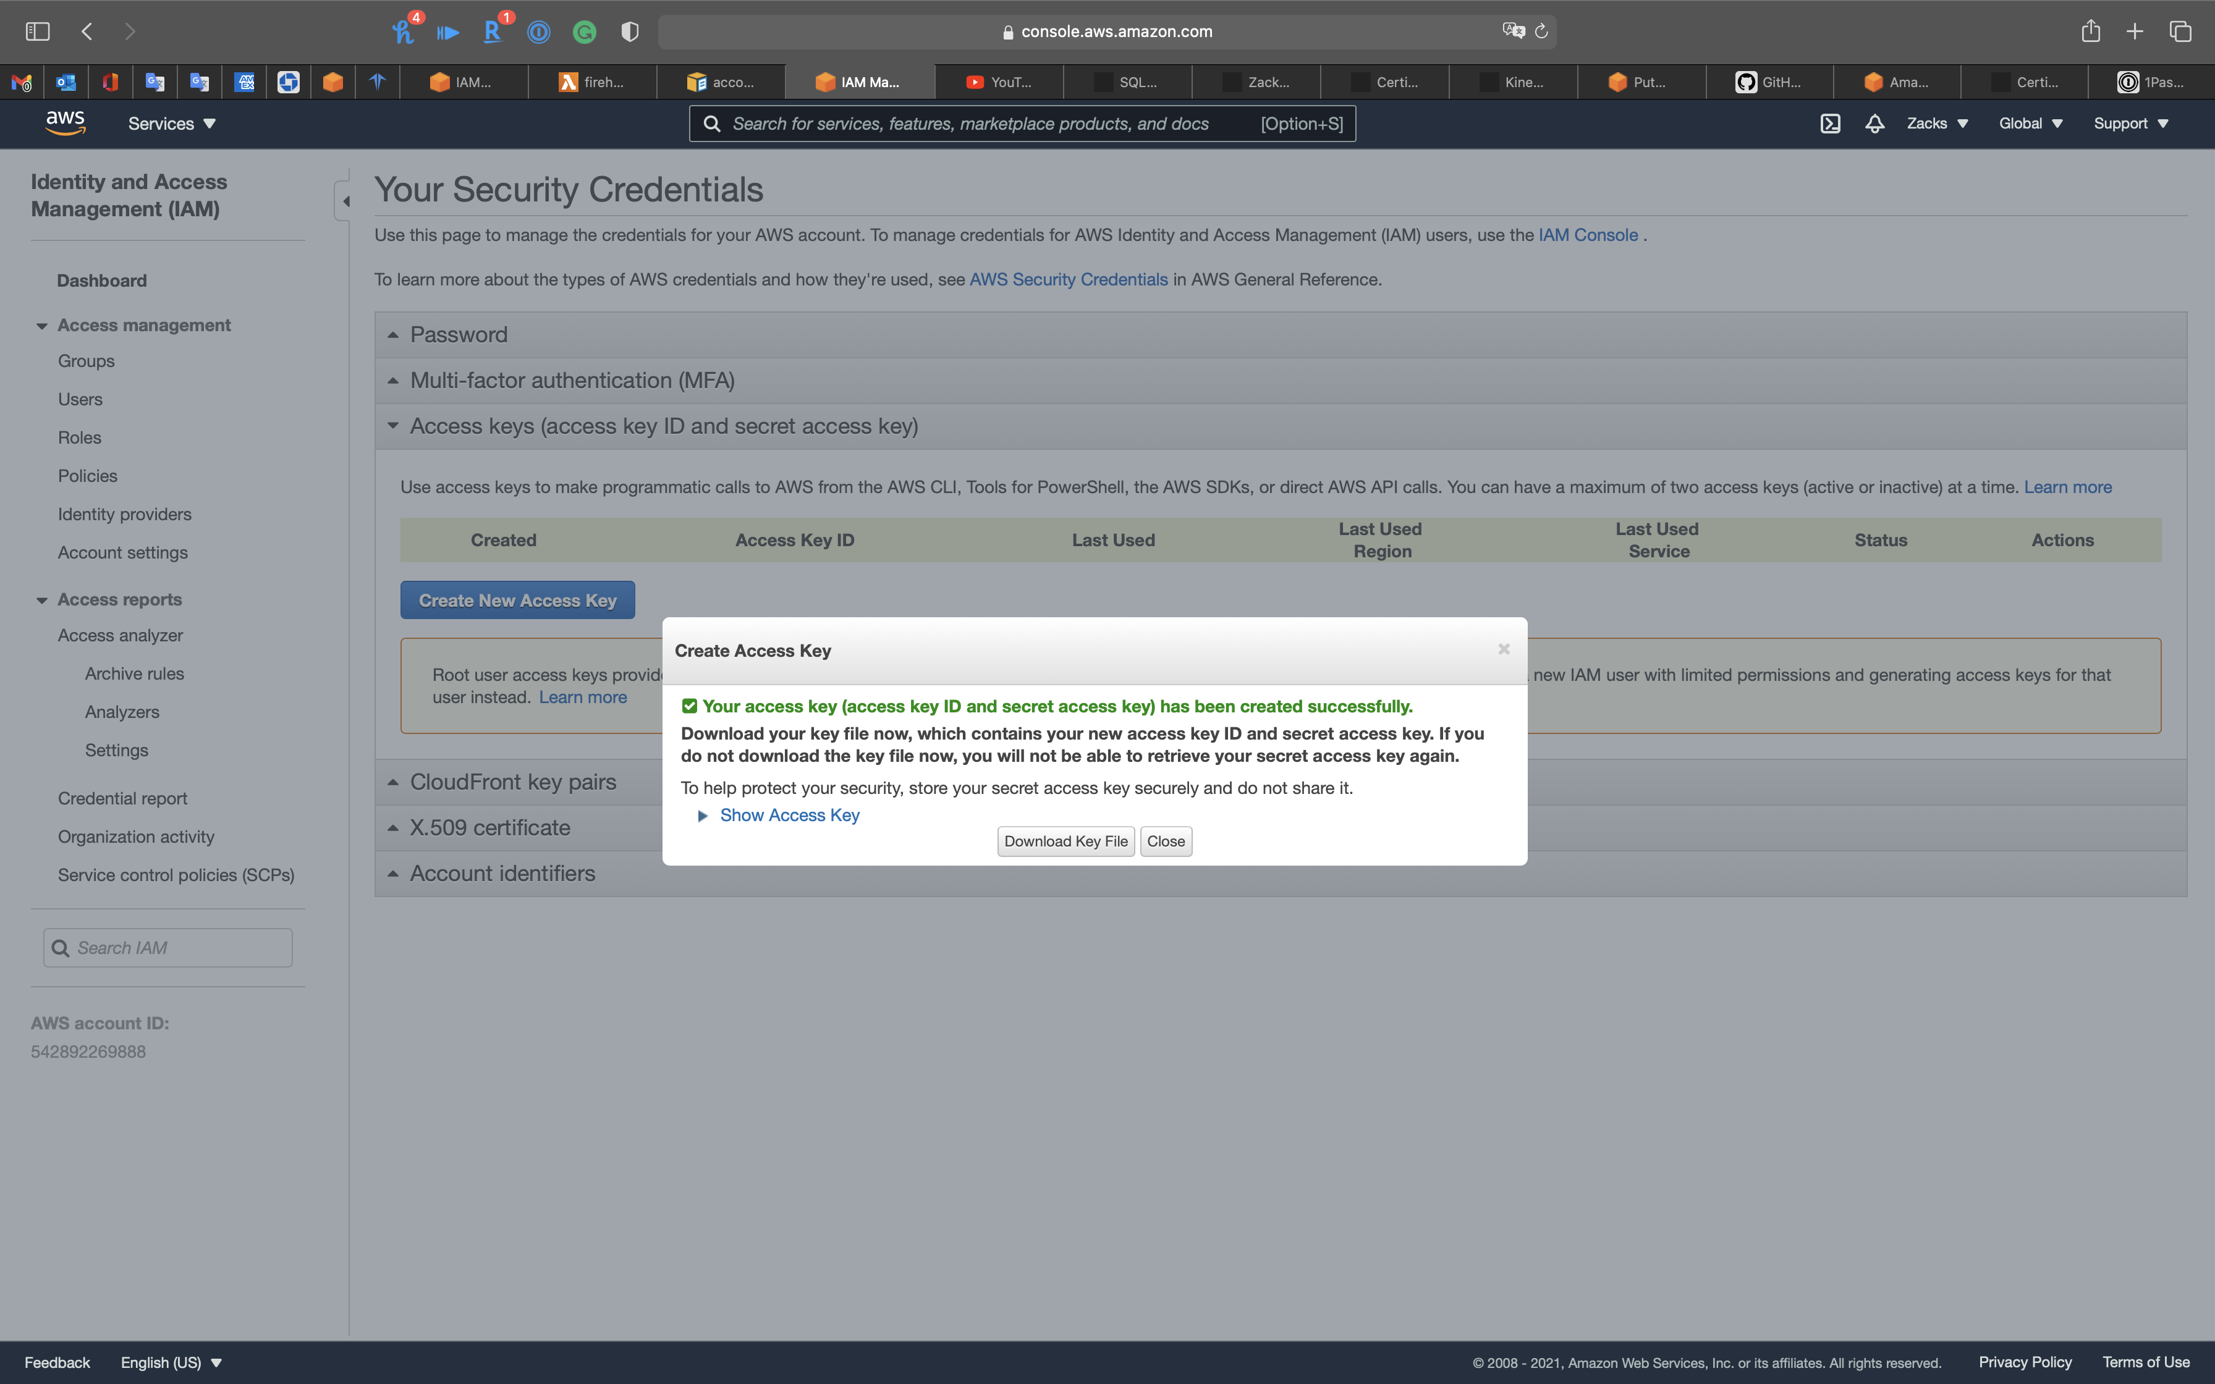Open Safari share icon

click(2091, 31)
